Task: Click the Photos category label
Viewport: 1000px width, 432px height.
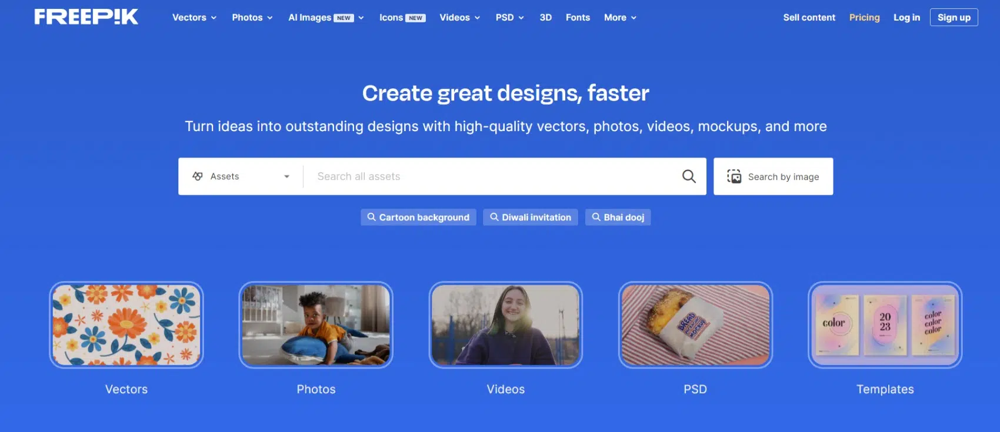Action: point(316,389)
